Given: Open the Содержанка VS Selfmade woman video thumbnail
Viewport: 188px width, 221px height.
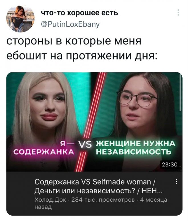Looking at the screenshot, I should pos(94,122).
